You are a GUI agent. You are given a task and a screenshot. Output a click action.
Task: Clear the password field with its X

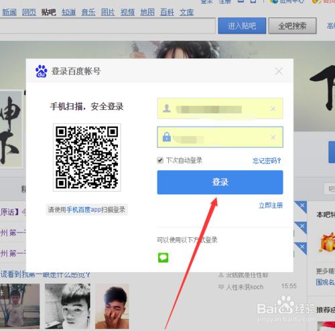[x=273, y=137]
